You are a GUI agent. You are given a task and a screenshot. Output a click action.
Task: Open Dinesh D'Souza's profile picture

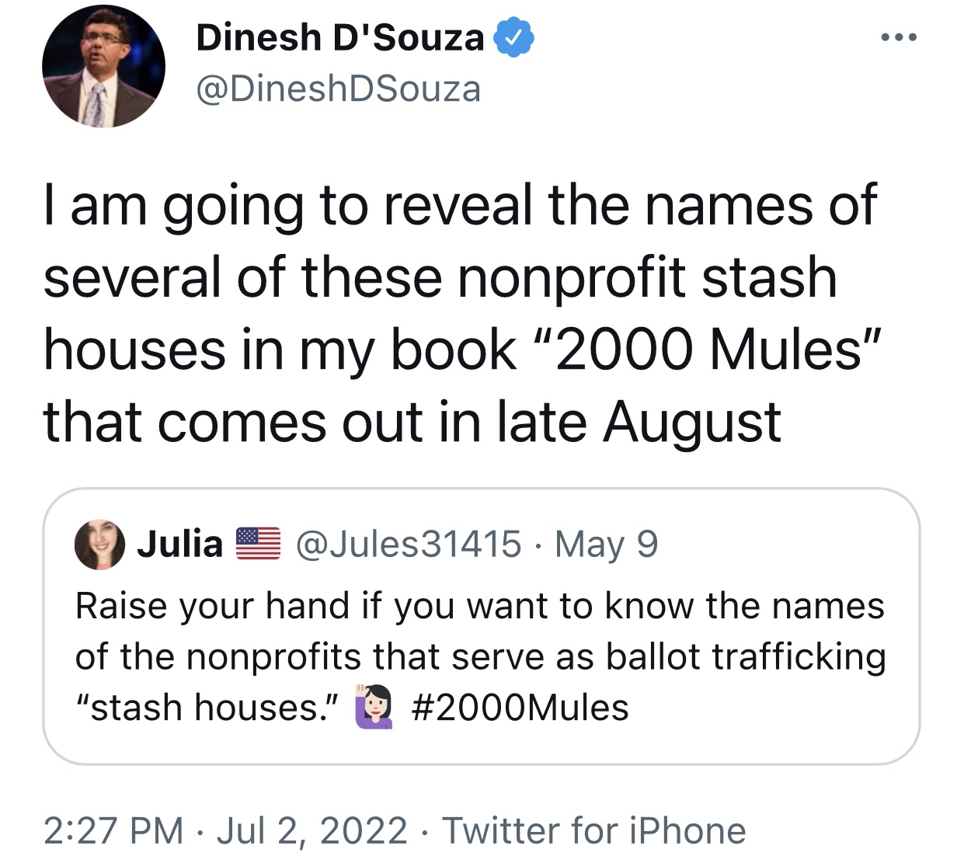pyautogui.click(x=103, y=66)
